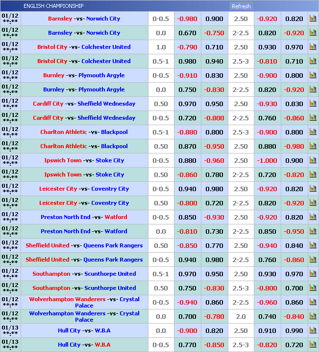Image resolution: width=319 pixels, height=352 pixels.
Task: Open chart icon for Barnsley 0-0.5 handicap row
Action: (313, 19)
